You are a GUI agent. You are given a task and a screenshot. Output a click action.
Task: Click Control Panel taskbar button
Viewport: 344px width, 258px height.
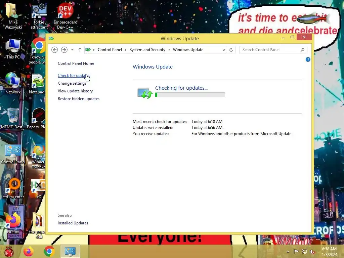click(70, 251)
